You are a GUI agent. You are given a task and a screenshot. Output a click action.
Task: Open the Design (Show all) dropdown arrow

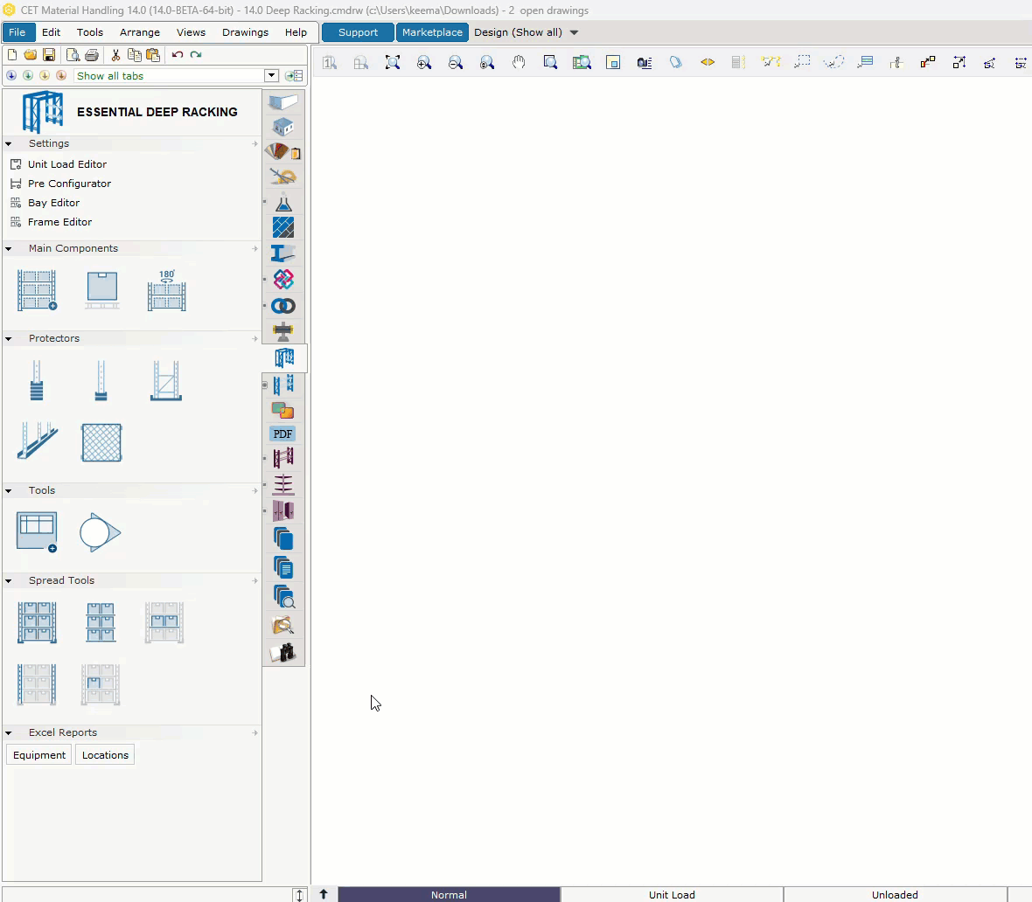click(x=574, y=32)
